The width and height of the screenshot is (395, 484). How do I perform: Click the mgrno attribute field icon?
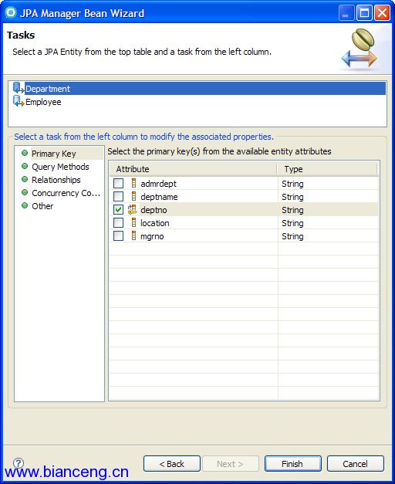click(133, 236)
